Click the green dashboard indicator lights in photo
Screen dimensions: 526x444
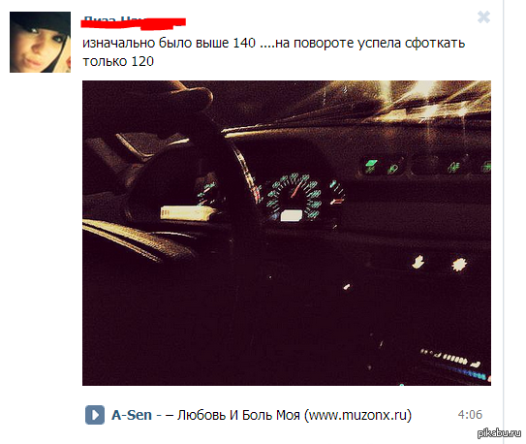tap(426, 166)
